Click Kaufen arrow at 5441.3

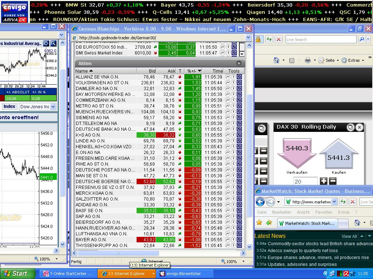coord(338,153)
